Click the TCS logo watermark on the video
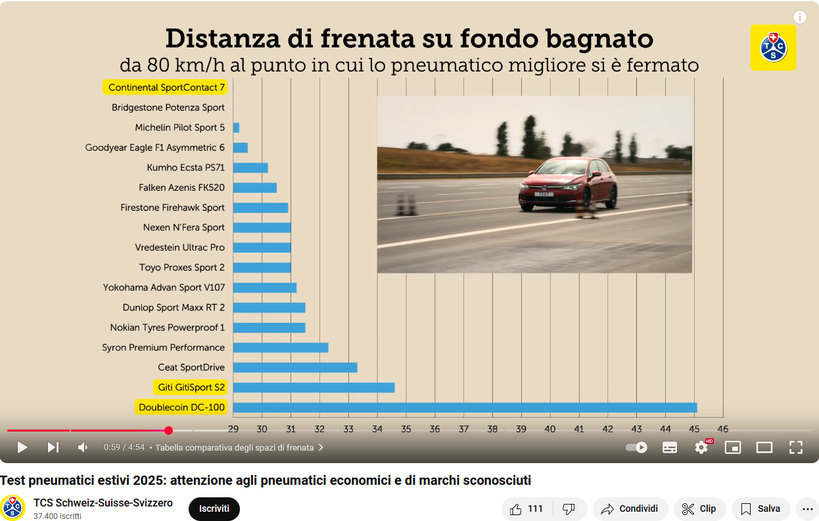819x521 pixels. [773, 48]
